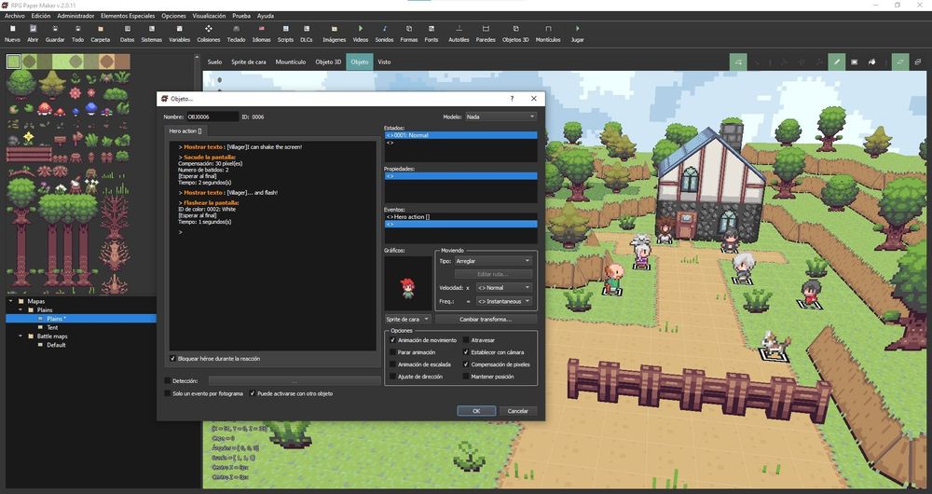Image resolution: width=932 pixels, height=494 pixels.
Task: Open the Datos manager icon
Action: coord(127,28)
